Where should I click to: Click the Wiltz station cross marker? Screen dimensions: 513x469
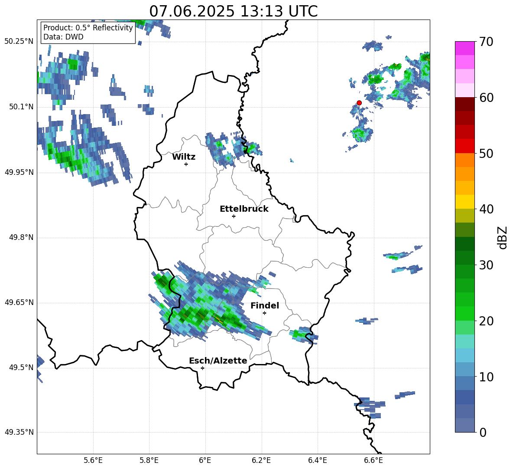186,164
